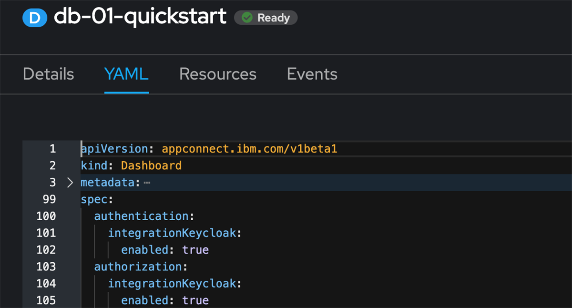This screenshot has height=308, width=572.
Task: Click the green Ready status checkmark icon
Action: pyautogui.click(x=247, y=18)
